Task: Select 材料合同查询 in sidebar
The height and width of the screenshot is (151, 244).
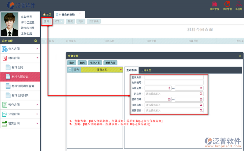Action: 20,77
